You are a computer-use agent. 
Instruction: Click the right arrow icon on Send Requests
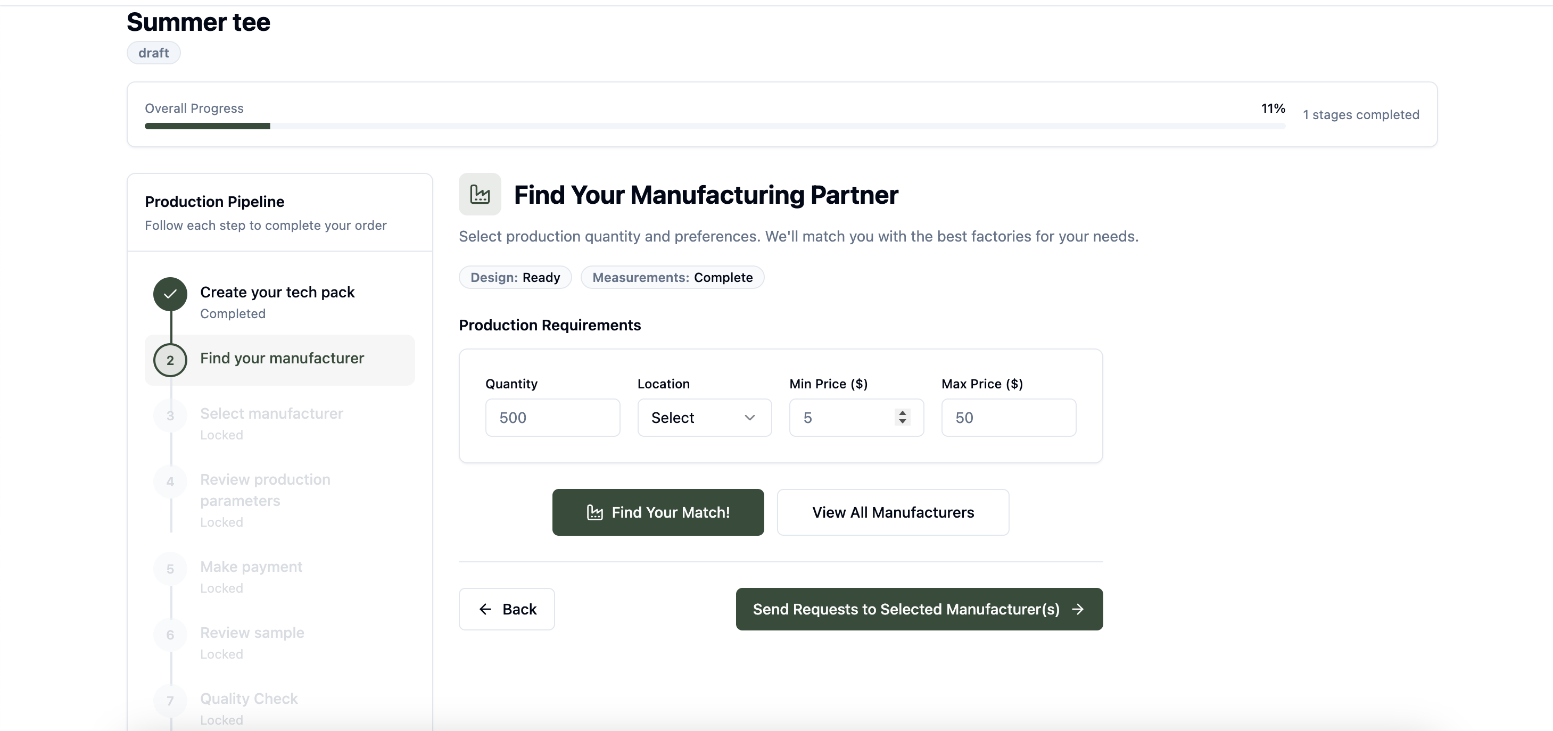(1078, 609)
